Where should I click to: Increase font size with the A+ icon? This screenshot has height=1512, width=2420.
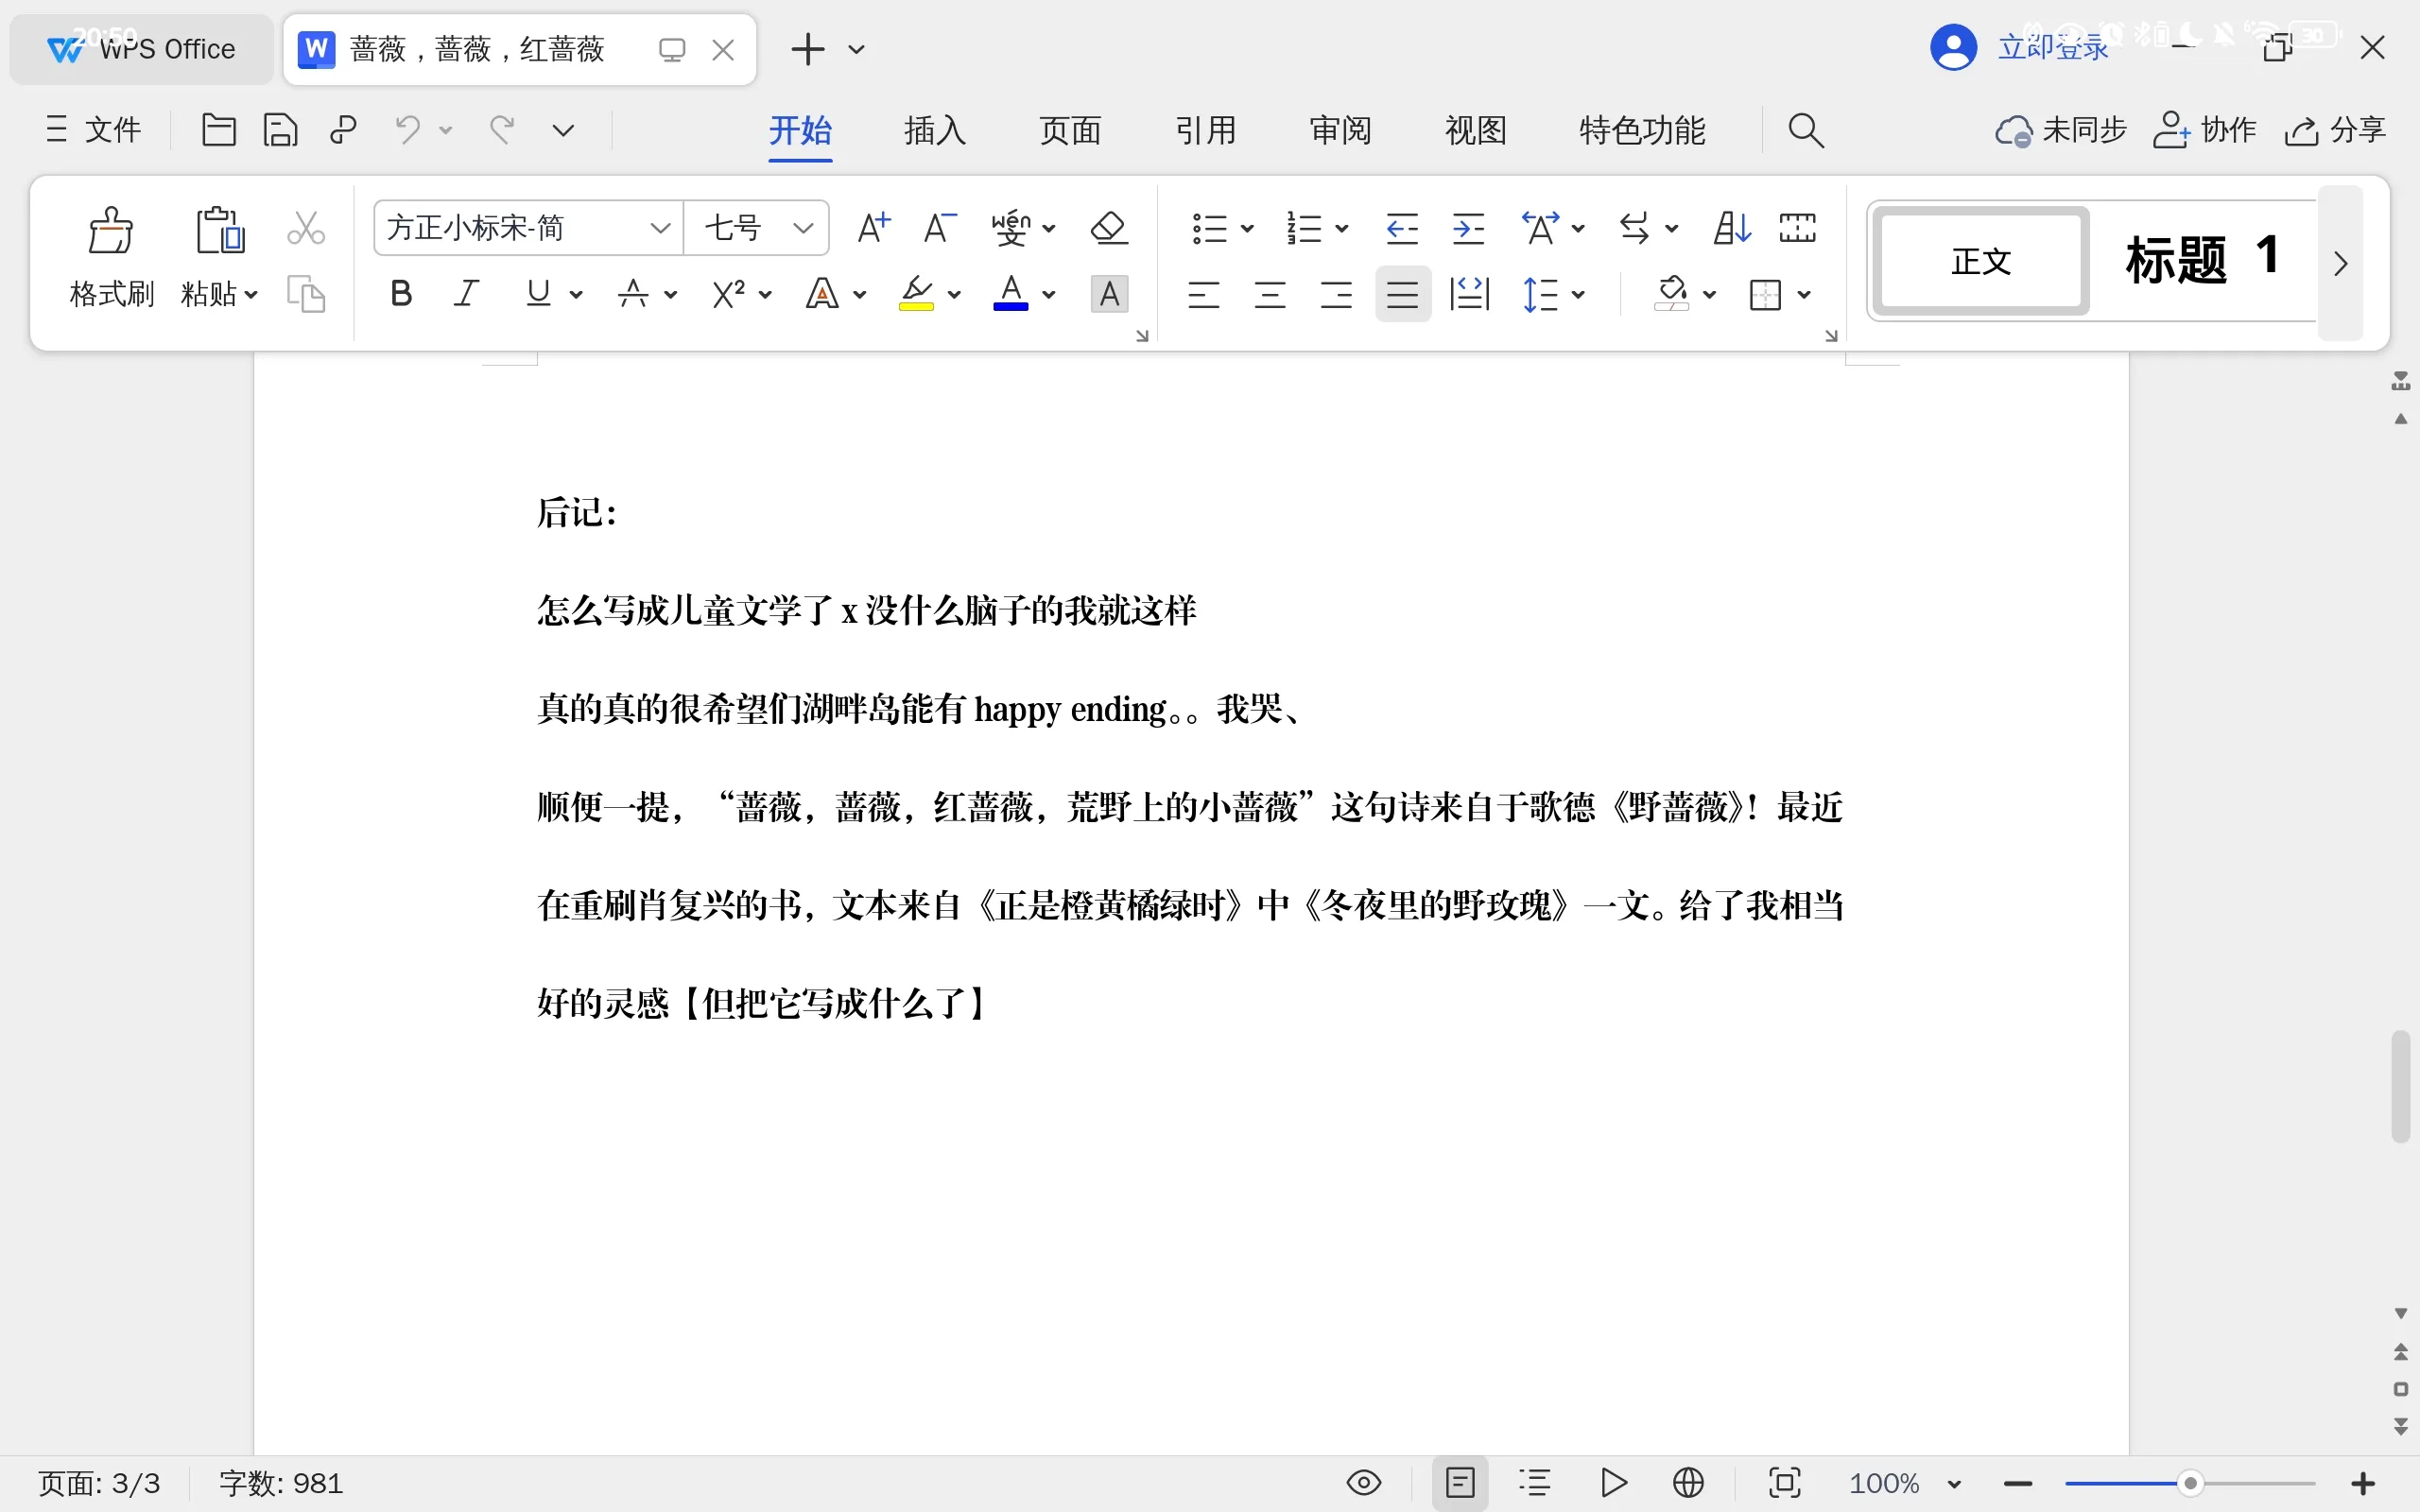[x=873, y=228]
